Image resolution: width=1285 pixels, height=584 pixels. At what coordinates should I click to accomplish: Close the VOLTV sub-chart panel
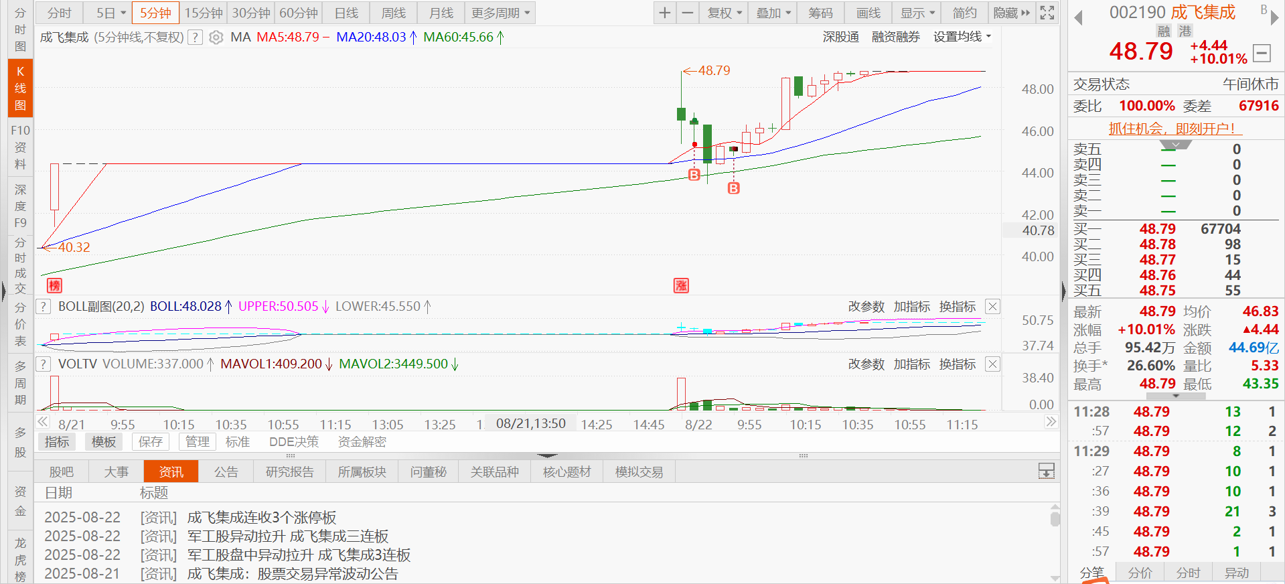[992, 364]
